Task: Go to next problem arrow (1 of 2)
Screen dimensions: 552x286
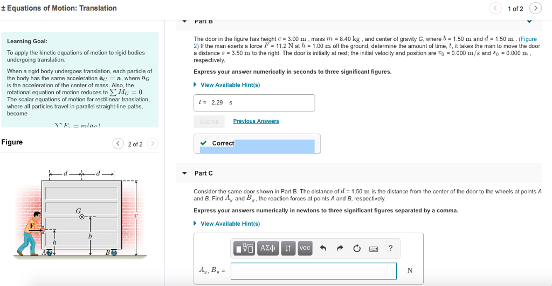Action: click(x=535, y=8)
